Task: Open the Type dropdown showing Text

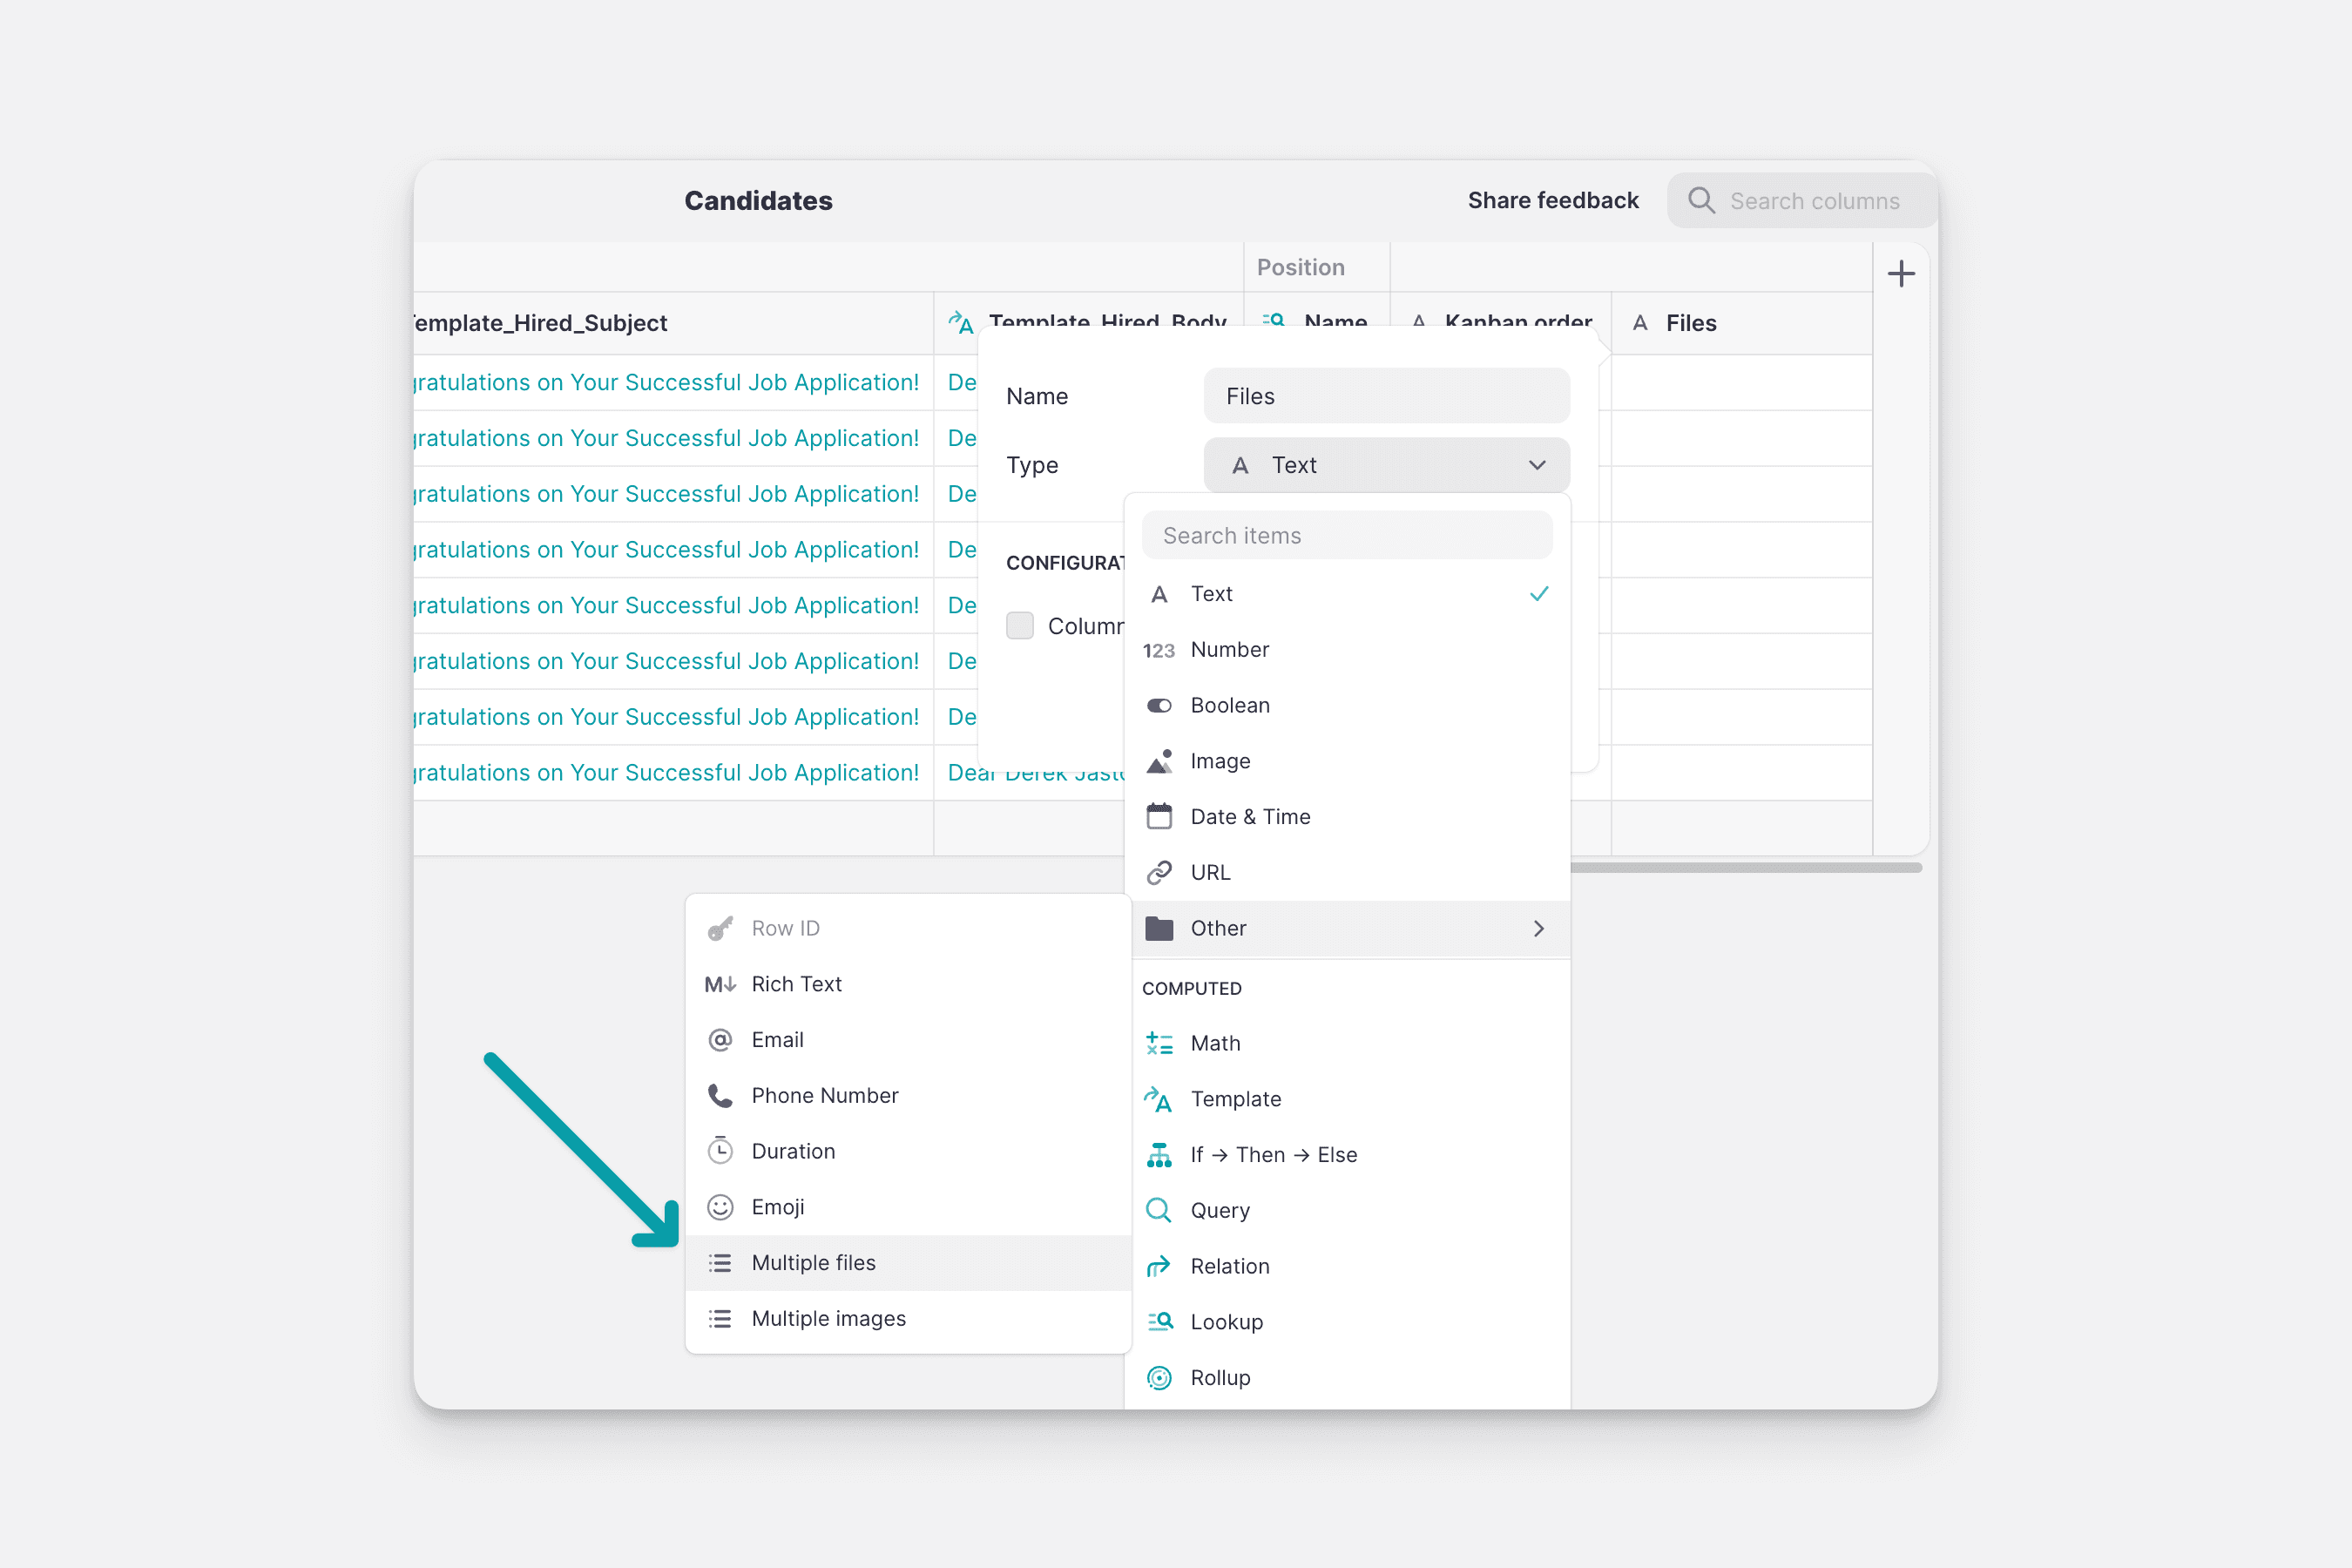Action: pyautogui.click(x=1386, y=465)
